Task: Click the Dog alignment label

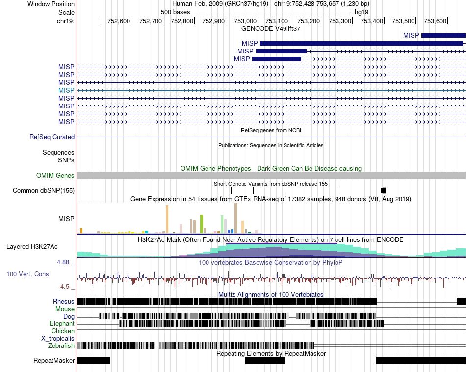Action: pyautogui.click(x=69, y=317)
